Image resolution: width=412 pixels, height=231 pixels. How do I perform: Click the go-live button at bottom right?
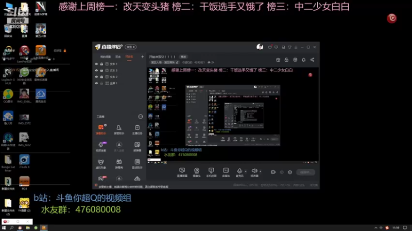(305, 172)
